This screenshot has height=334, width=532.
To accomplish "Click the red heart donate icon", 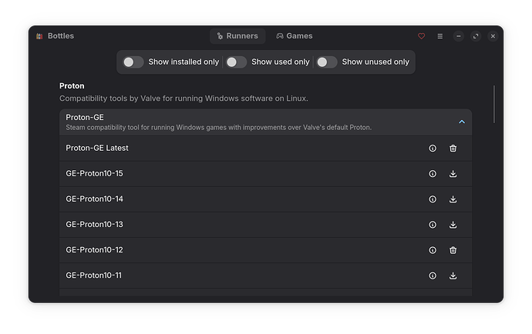I will (x=422, y=36).
